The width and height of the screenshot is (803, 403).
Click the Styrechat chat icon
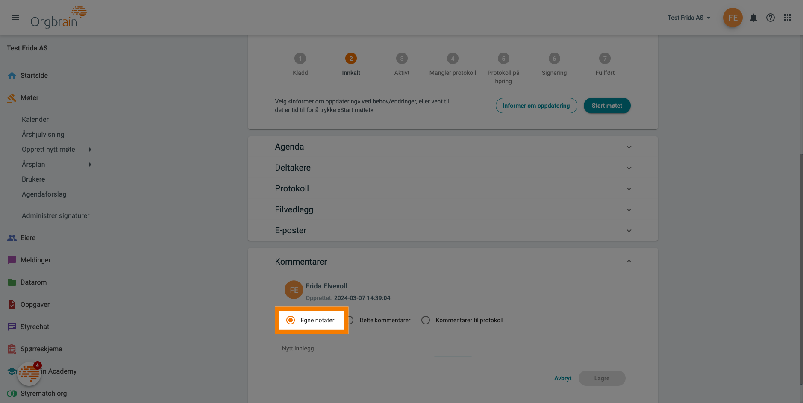12,327
